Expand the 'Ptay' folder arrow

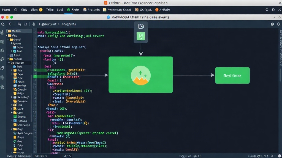click(12, 129)
